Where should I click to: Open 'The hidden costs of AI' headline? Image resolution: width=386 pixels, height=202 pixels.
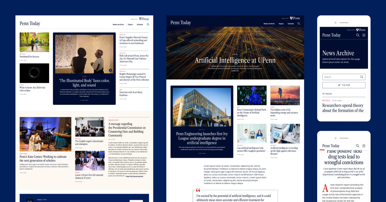tap(285, 113)
